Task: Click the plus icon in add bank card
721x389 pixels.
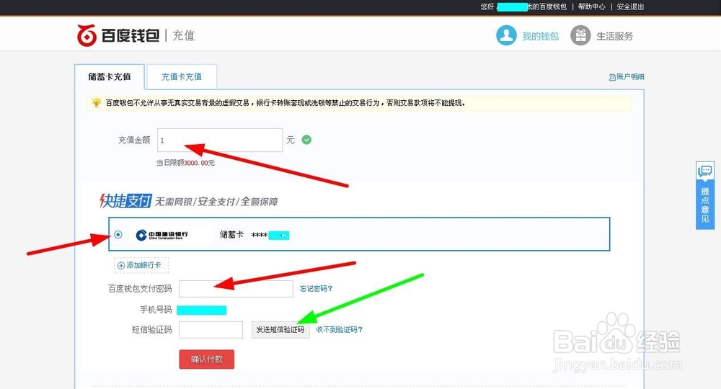Action: pyautogui.click(x=121, y=266)
